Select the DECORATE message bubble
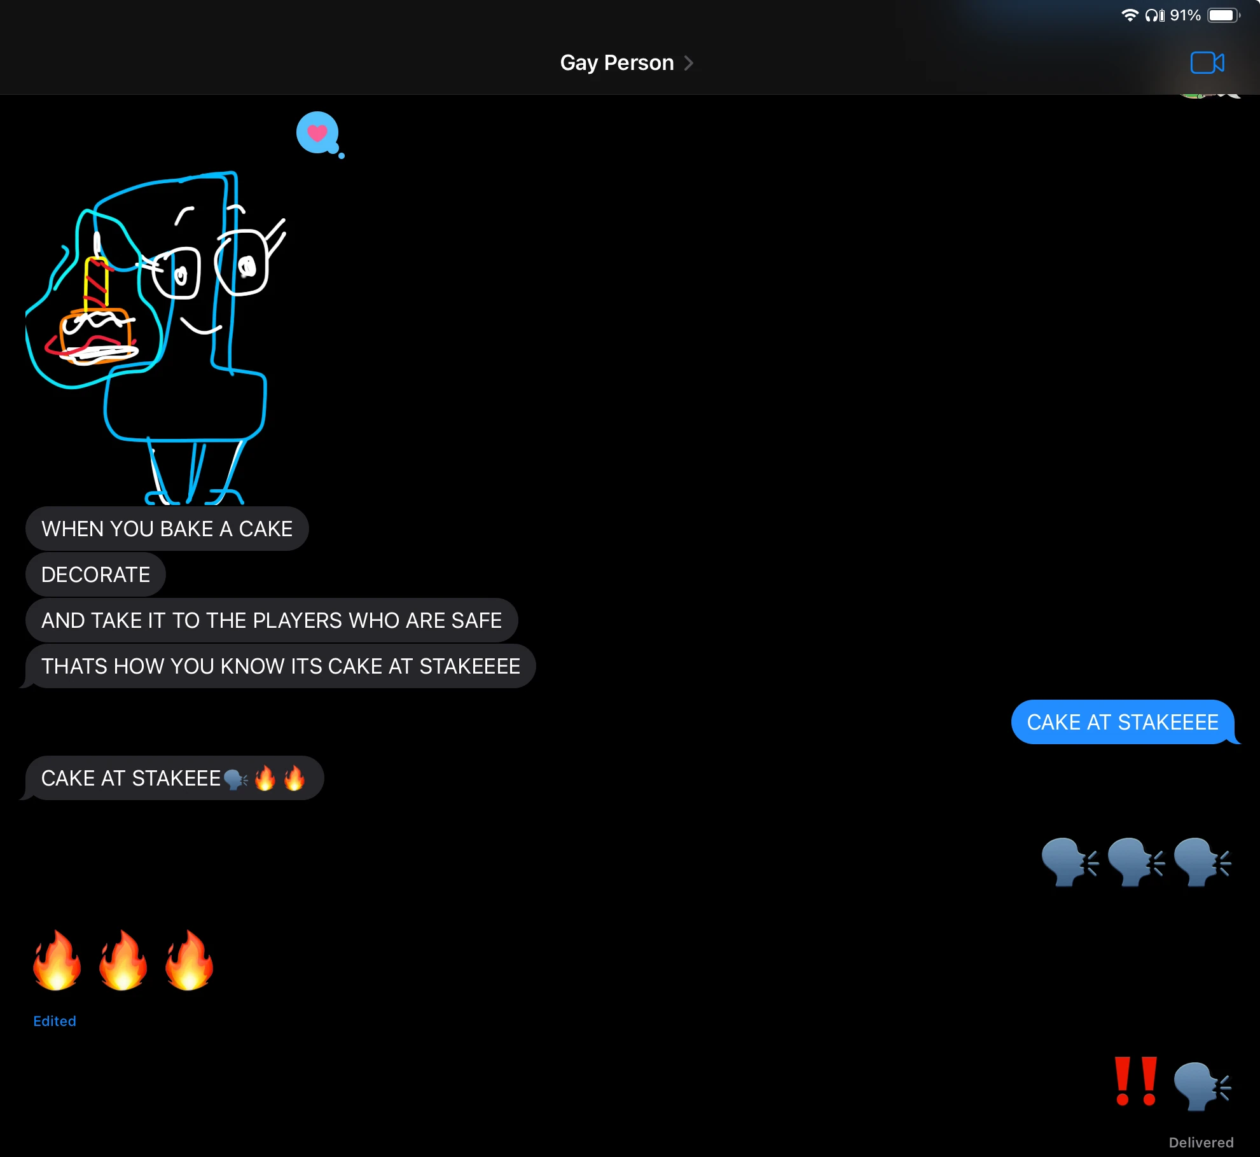 [x=95, y=574]
